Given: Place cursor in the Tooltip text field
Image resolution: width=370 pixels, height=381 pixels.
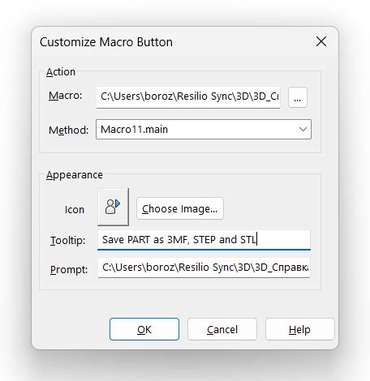Looking at the screenshot, I should (204, 240).
